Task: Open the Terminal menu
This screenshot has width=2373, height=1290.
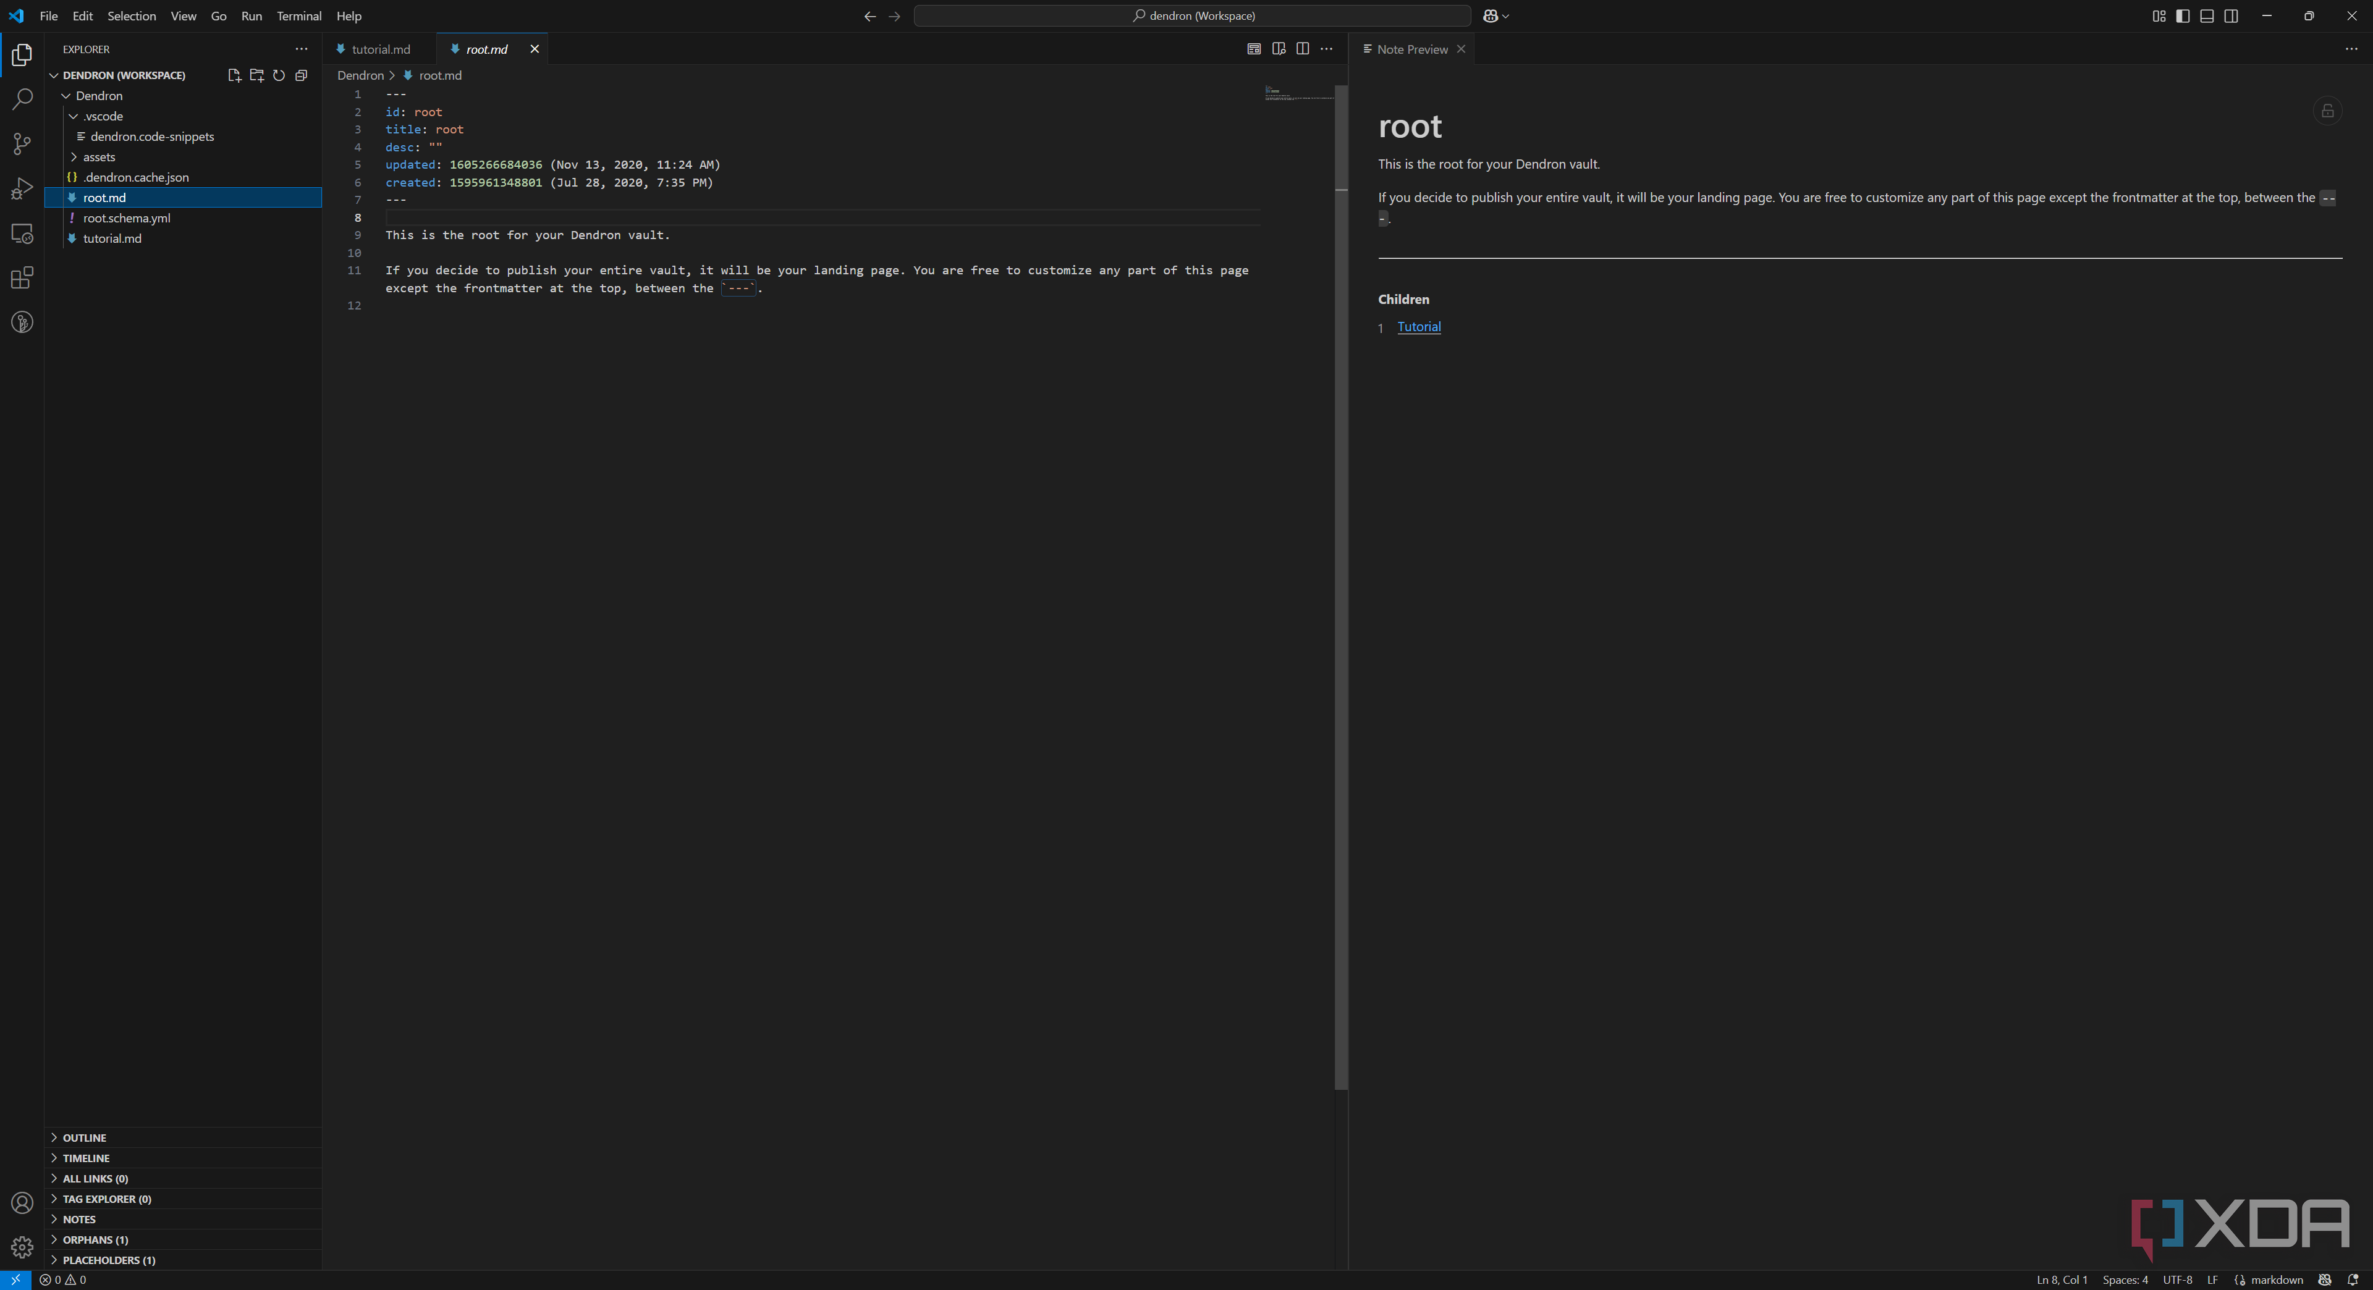Action: 298,15
